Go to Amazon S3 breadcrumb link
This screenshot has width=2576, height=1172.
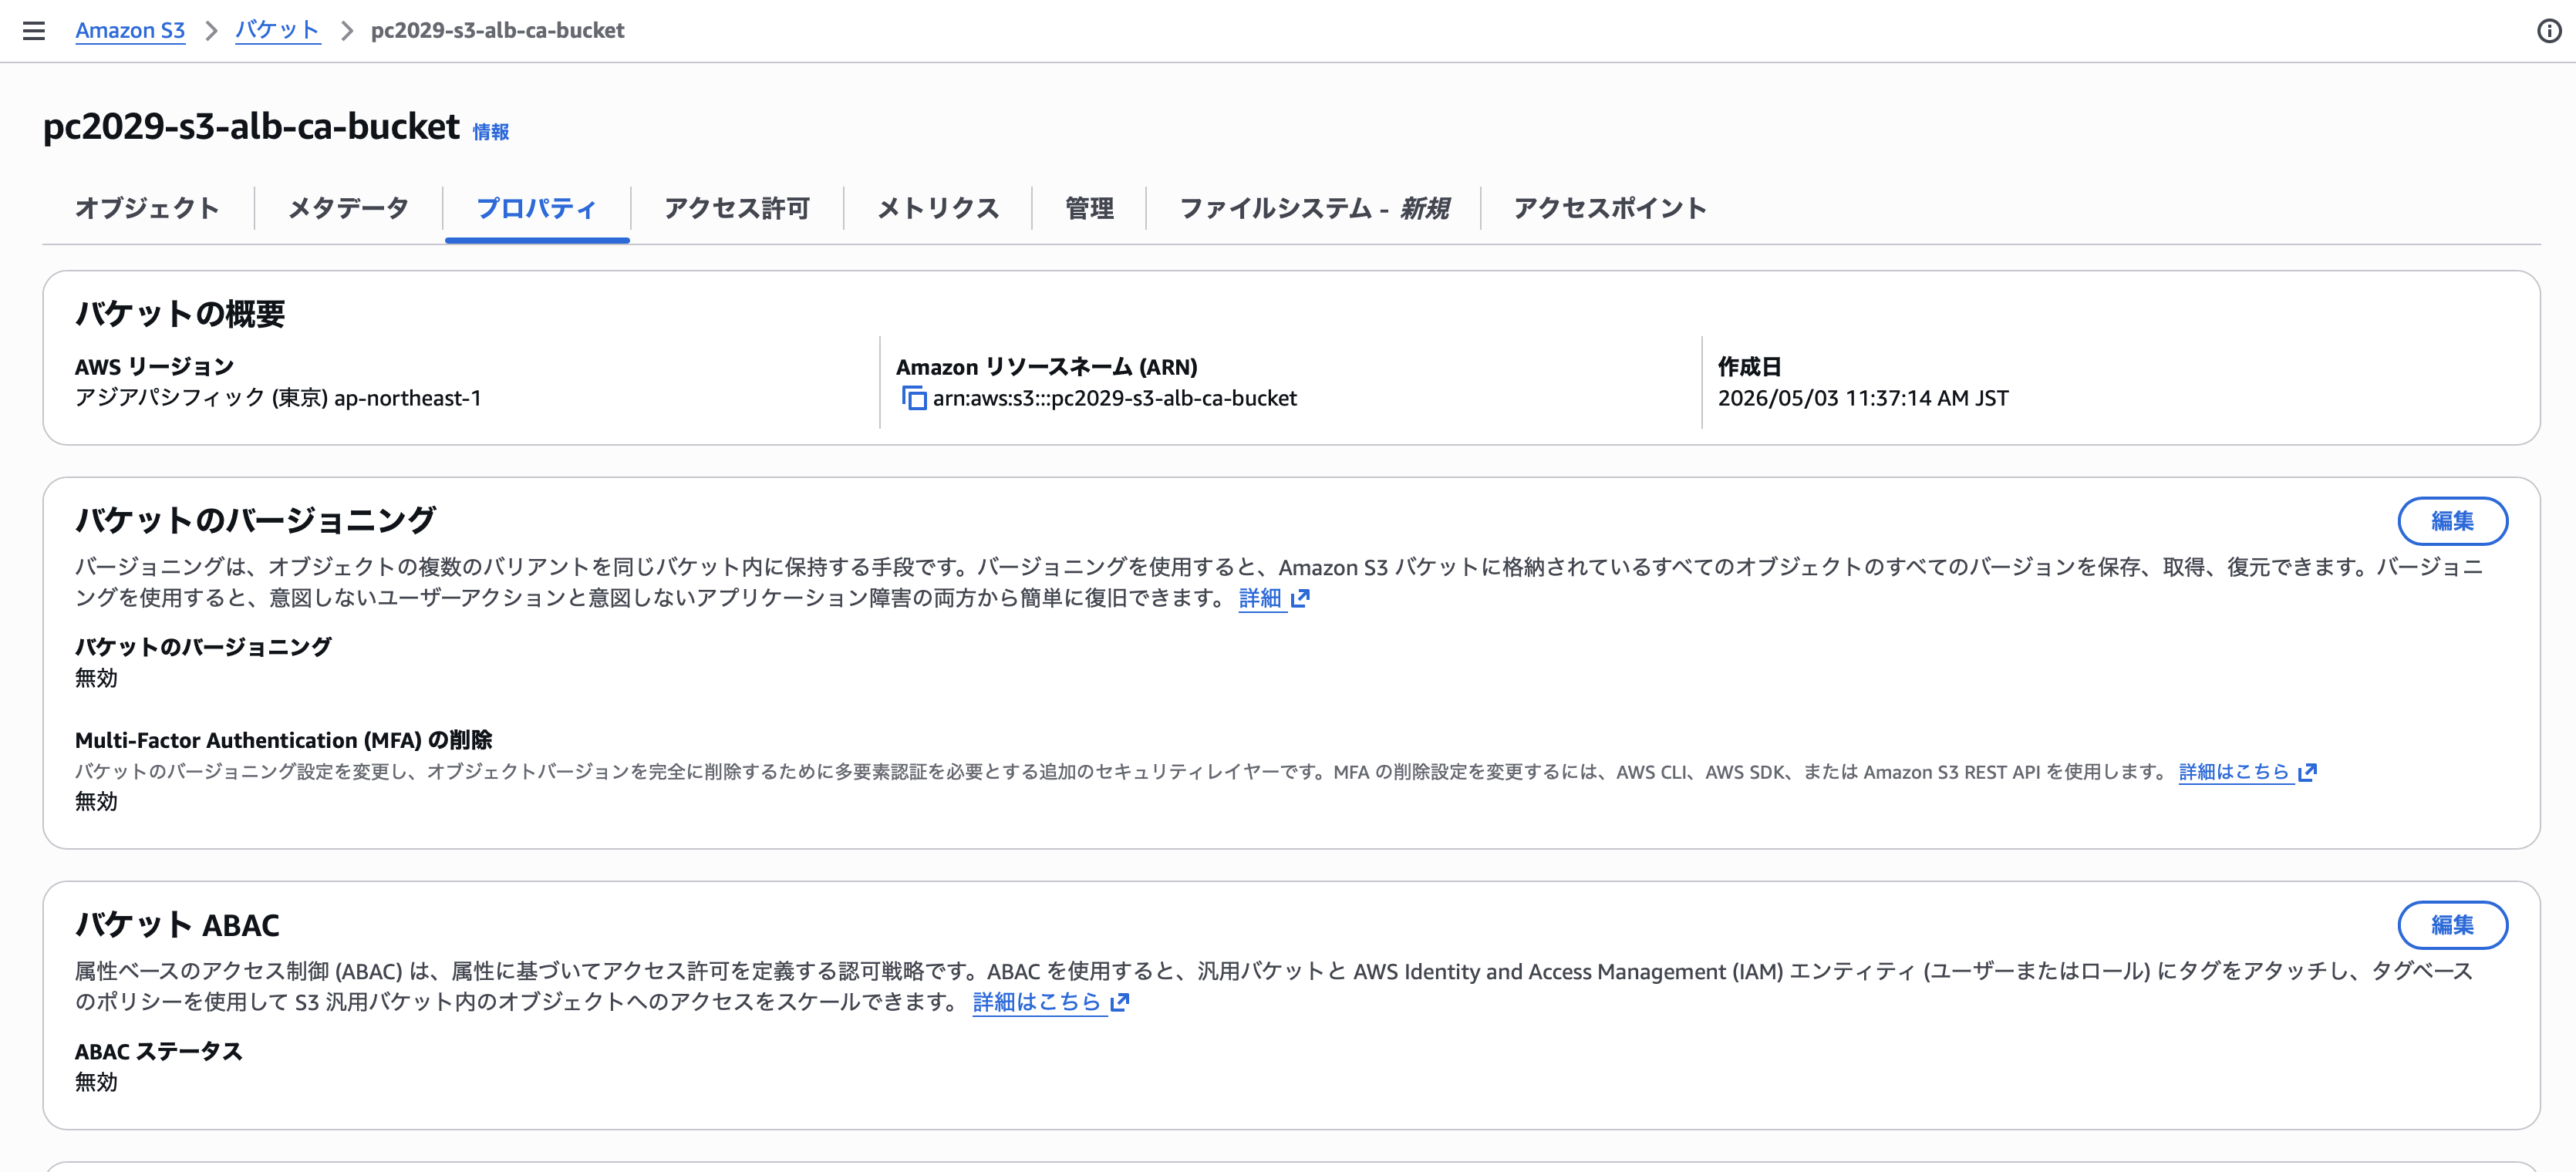(x=130, y=30)
